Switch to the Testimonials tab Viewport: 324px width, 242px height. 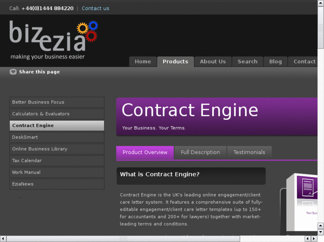(x=249, y=152)
